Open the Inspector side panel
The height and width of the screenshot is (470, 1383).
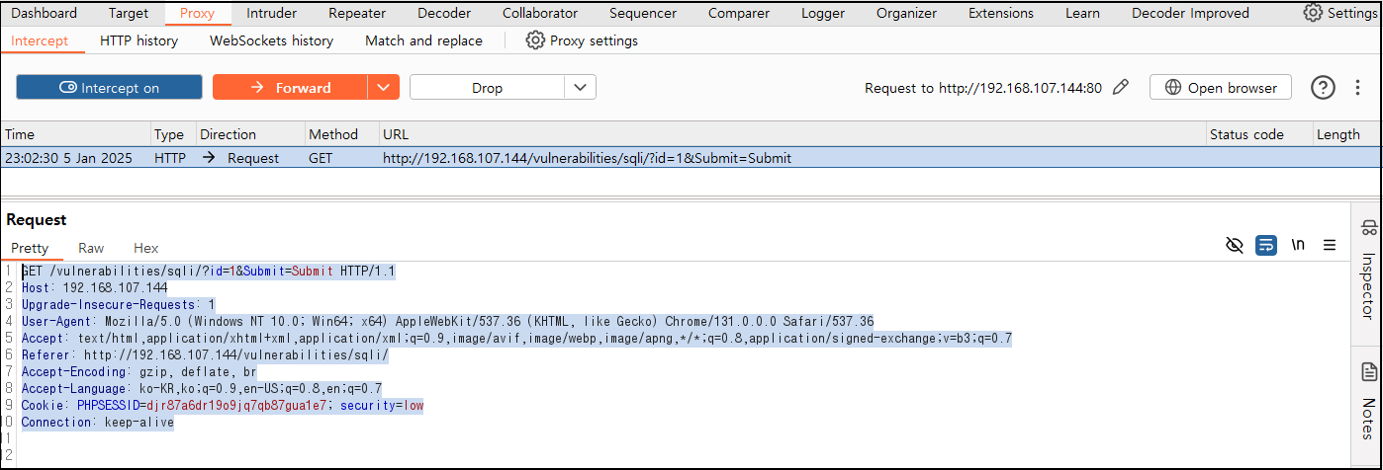[1368, 270]
